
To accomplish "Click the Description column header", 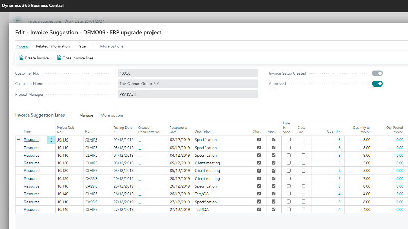I will point(203,132).
